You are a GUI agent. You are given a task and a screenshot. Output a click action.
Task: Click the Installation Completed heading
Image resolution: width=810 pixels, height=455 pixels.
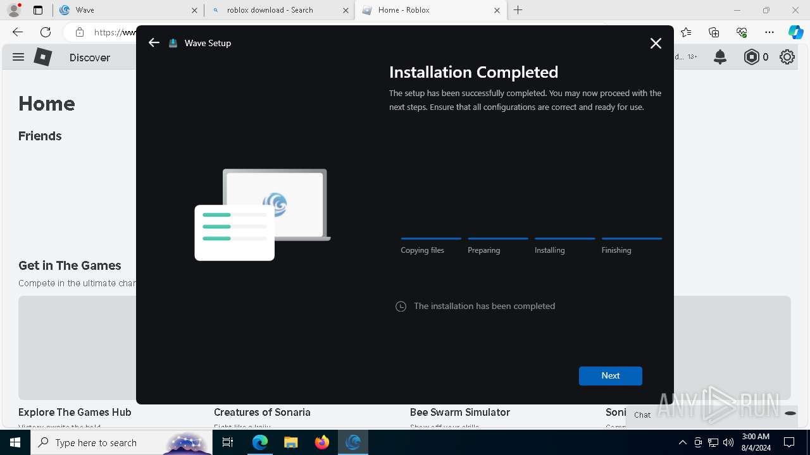point(473,72)
